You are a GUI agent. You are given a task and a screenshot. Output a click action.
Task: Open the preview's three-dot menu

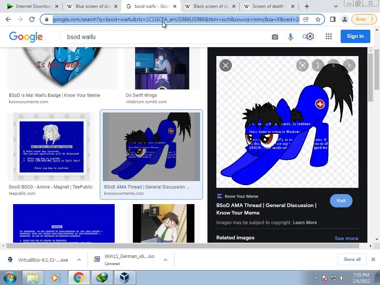point(318,65)
